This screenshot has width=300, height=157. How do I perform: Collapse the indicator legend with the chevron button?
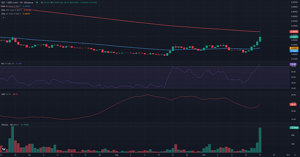[3, 18]
